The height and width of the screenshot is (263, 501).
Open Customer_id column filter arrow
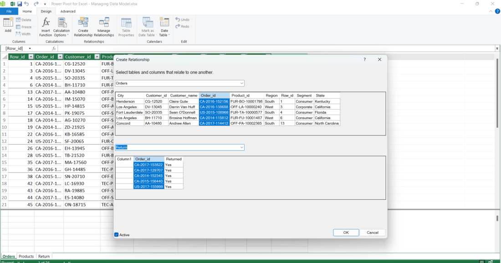[97, 57]
